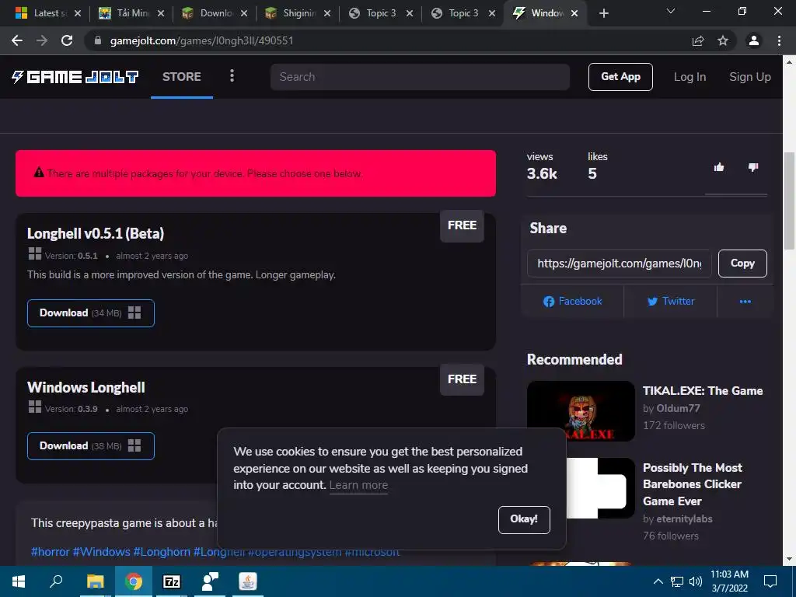Reload the current page

pyautogui.click(x=67, y=40)
